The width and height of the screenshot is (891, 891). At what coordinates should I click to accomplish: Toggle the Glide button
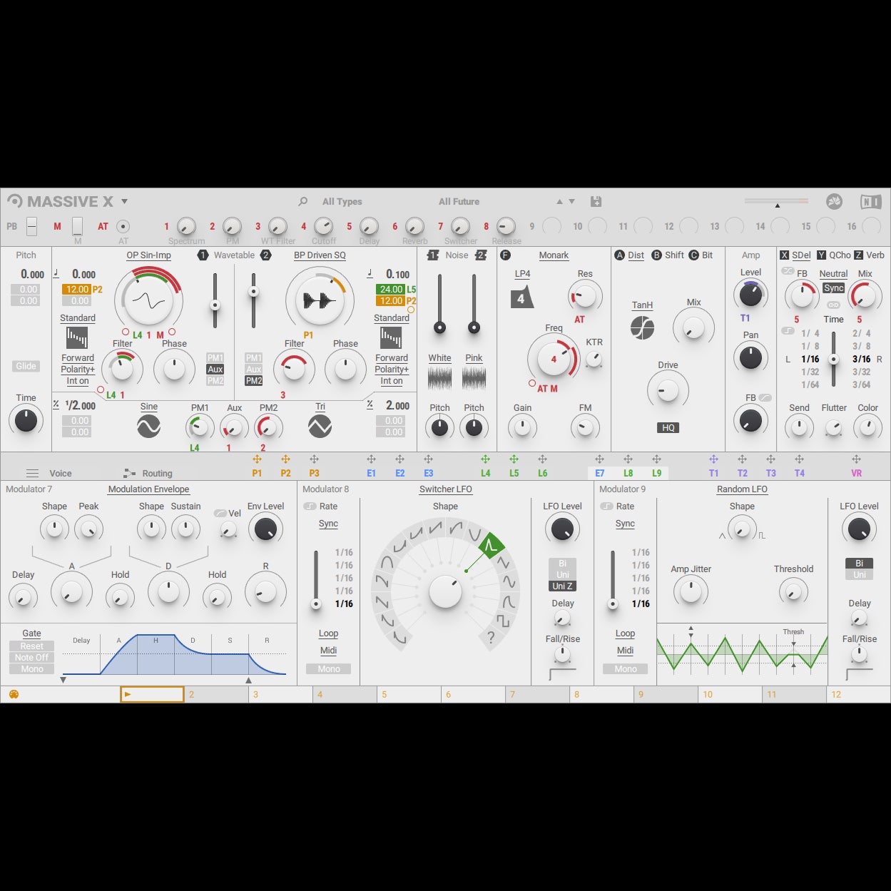point(26,366)
